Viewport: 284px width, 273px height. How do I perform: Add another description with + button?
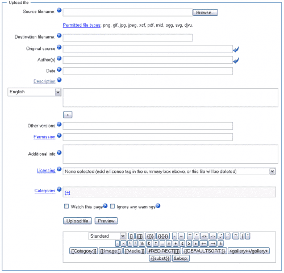click(x=68, y=115)
